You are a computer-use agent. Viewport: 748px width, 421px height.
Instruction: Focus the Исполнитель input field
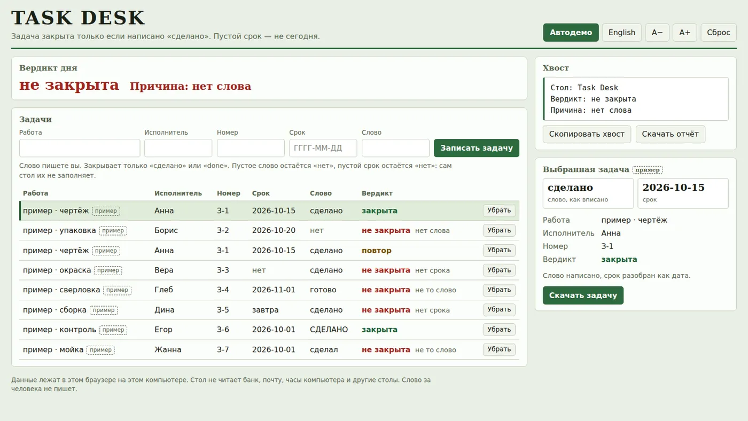[178, 148]
